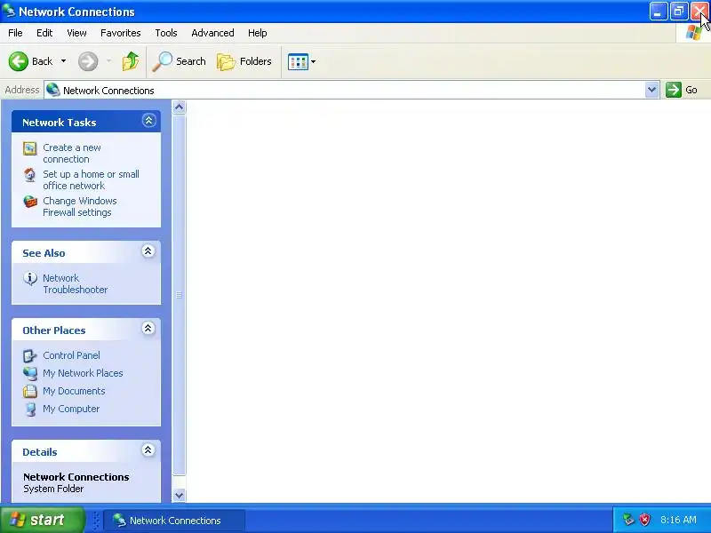Open the View menu
The image size is (711, 533).
pyautogui.click(x=76, y=33)
